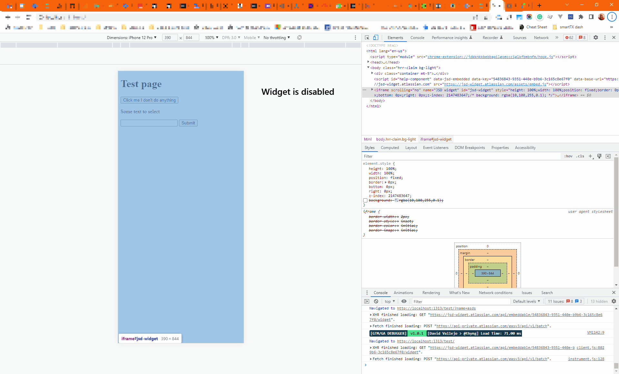Toggle computed styles sidebar icon

(608, 156)
